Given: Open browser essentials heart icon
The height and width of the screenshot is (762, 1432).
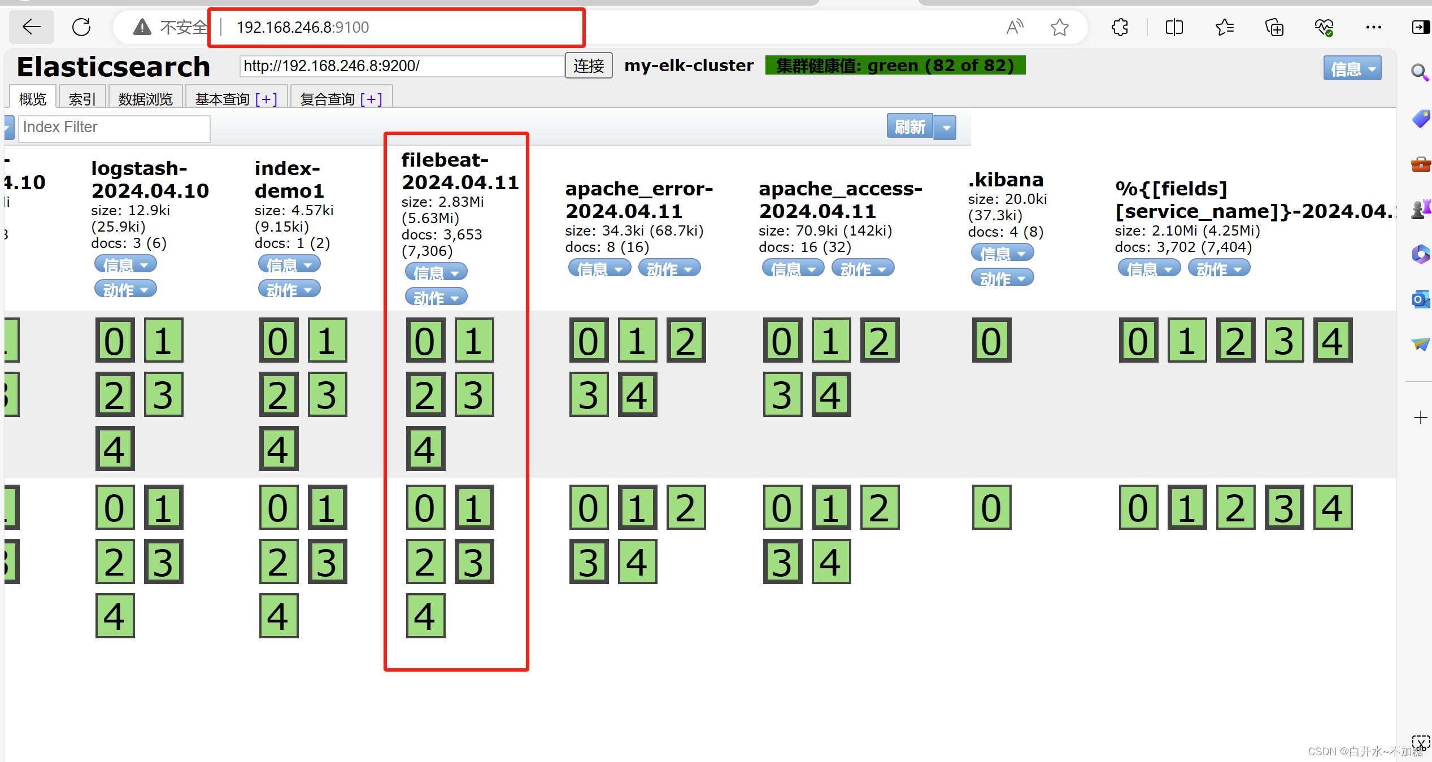Looking at the screenshot, I should [x=1324, y=27].
